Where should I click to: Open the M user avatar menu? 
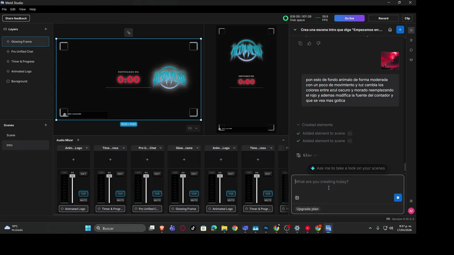411,211
